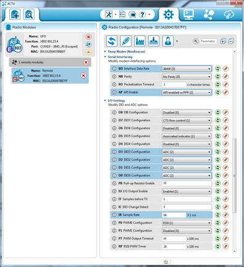Open the cloud working mode tab
Viewport: 244px width, 267px height.
pyautogui.click(x=229, y=14)
